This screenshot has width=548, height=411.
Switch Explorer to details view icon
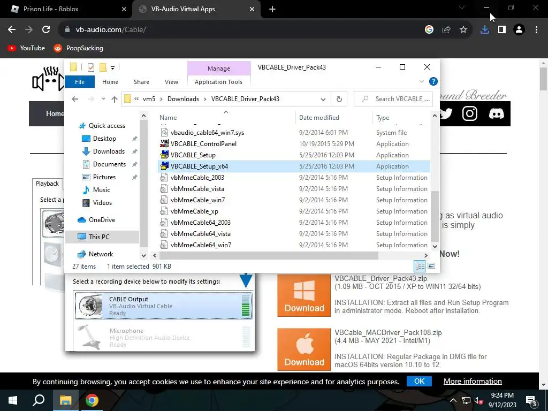[420, 267]
